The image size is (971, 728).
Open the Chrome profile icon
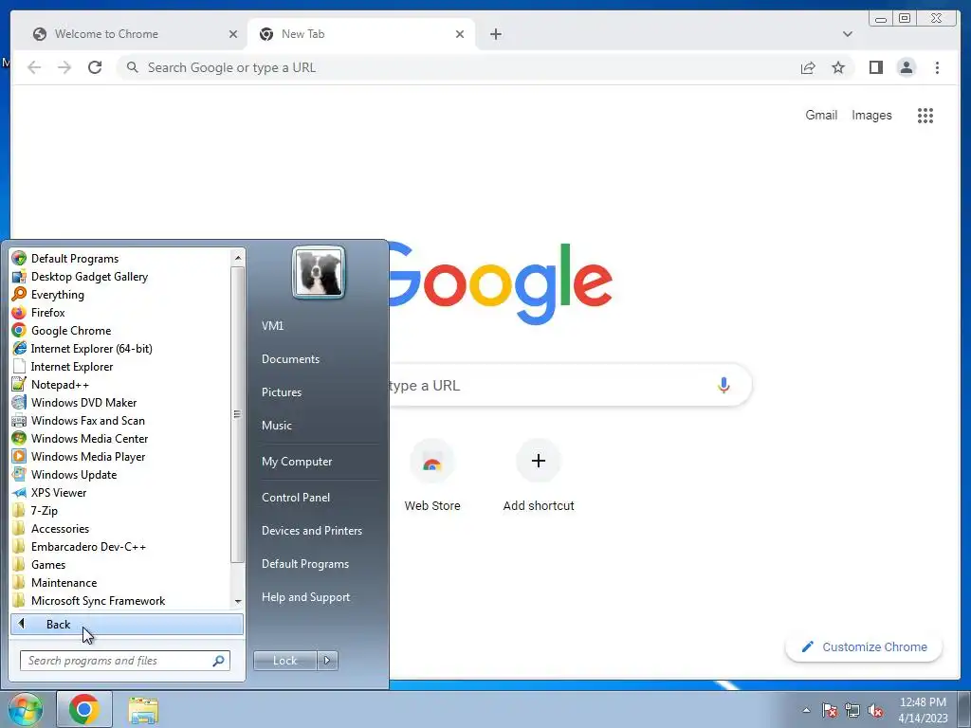point(906,67)
